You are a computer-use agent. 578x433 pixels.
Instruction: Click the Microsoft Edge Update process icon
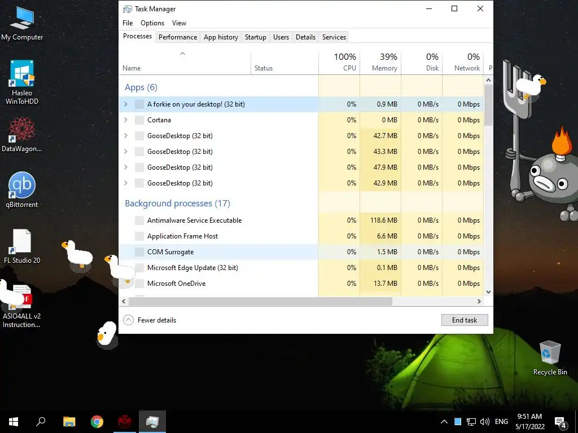(x=139, y=268)
